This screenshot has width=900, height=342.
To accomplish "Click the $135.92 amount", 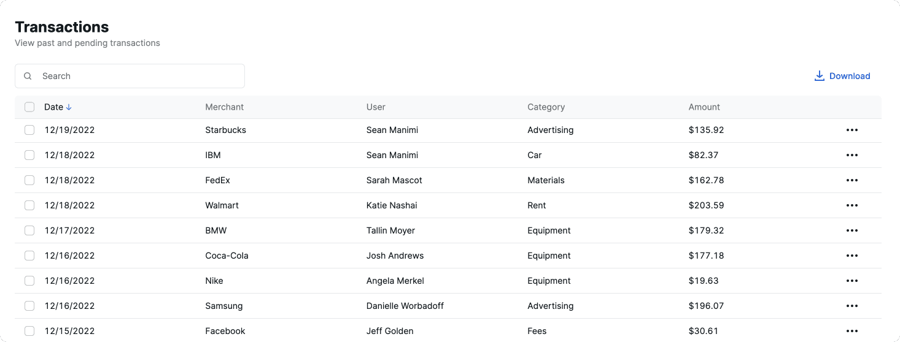I will [x=707, y=130].
